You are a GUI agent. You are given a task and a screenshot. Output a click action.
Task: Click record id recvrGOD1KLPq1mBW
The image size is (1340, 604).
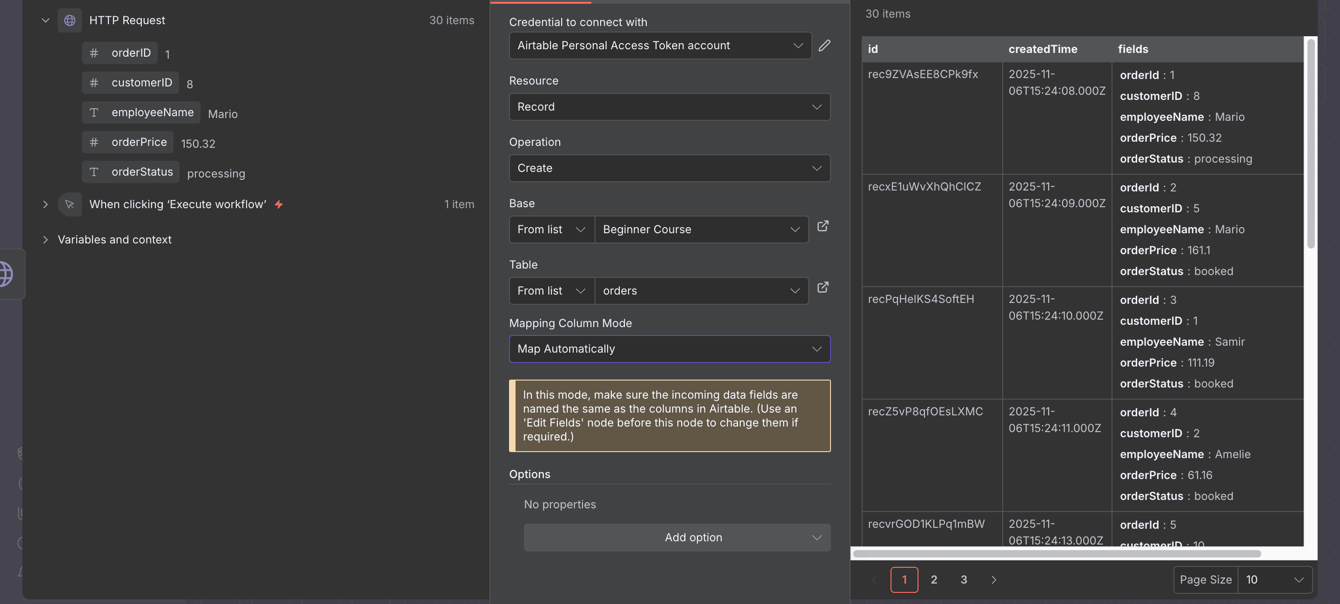926,524
